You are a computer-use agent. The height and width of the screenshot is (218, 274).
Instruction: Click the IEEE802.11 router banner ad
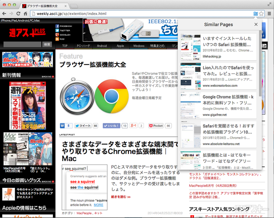tap(130, 30)
